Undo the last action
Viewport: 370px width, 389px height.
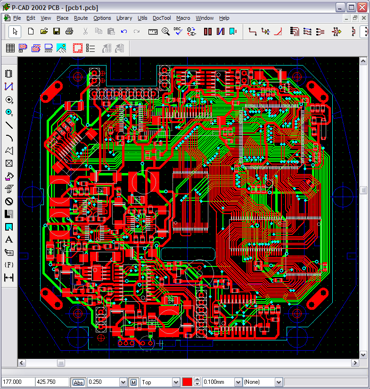point(124,32)
